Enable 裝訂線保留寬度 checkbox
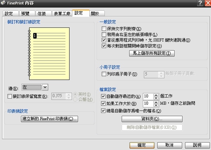The width and height of the screenshot is (211, 150). click(10, 96)
